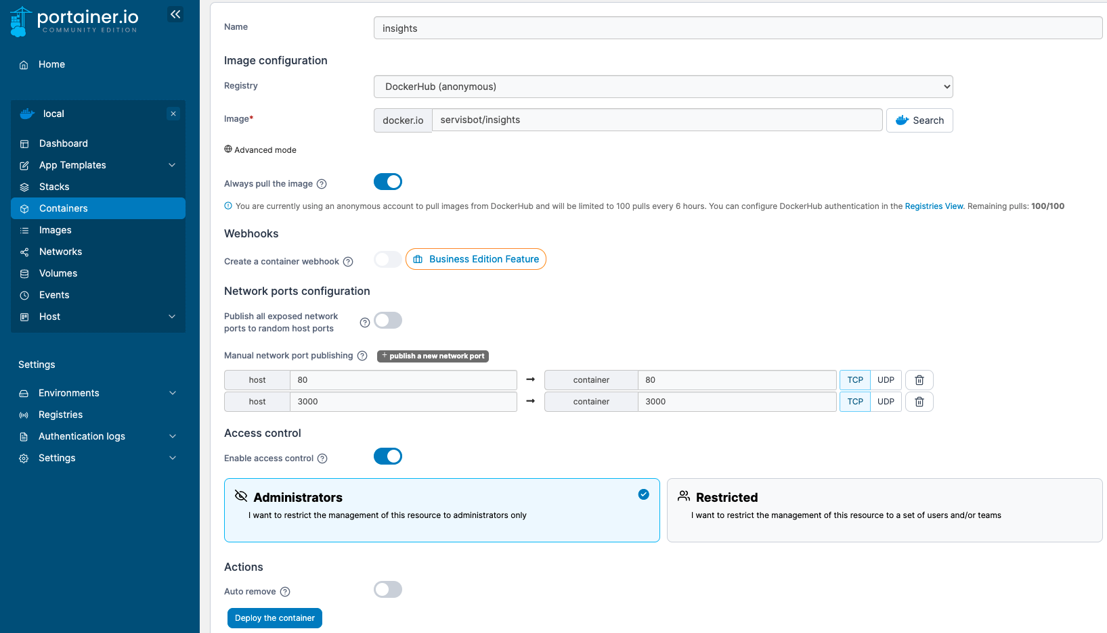This screenshot has width=1107, height=633.
Task: Toggle Create a container webhook switch
Action: pos(388,260)
